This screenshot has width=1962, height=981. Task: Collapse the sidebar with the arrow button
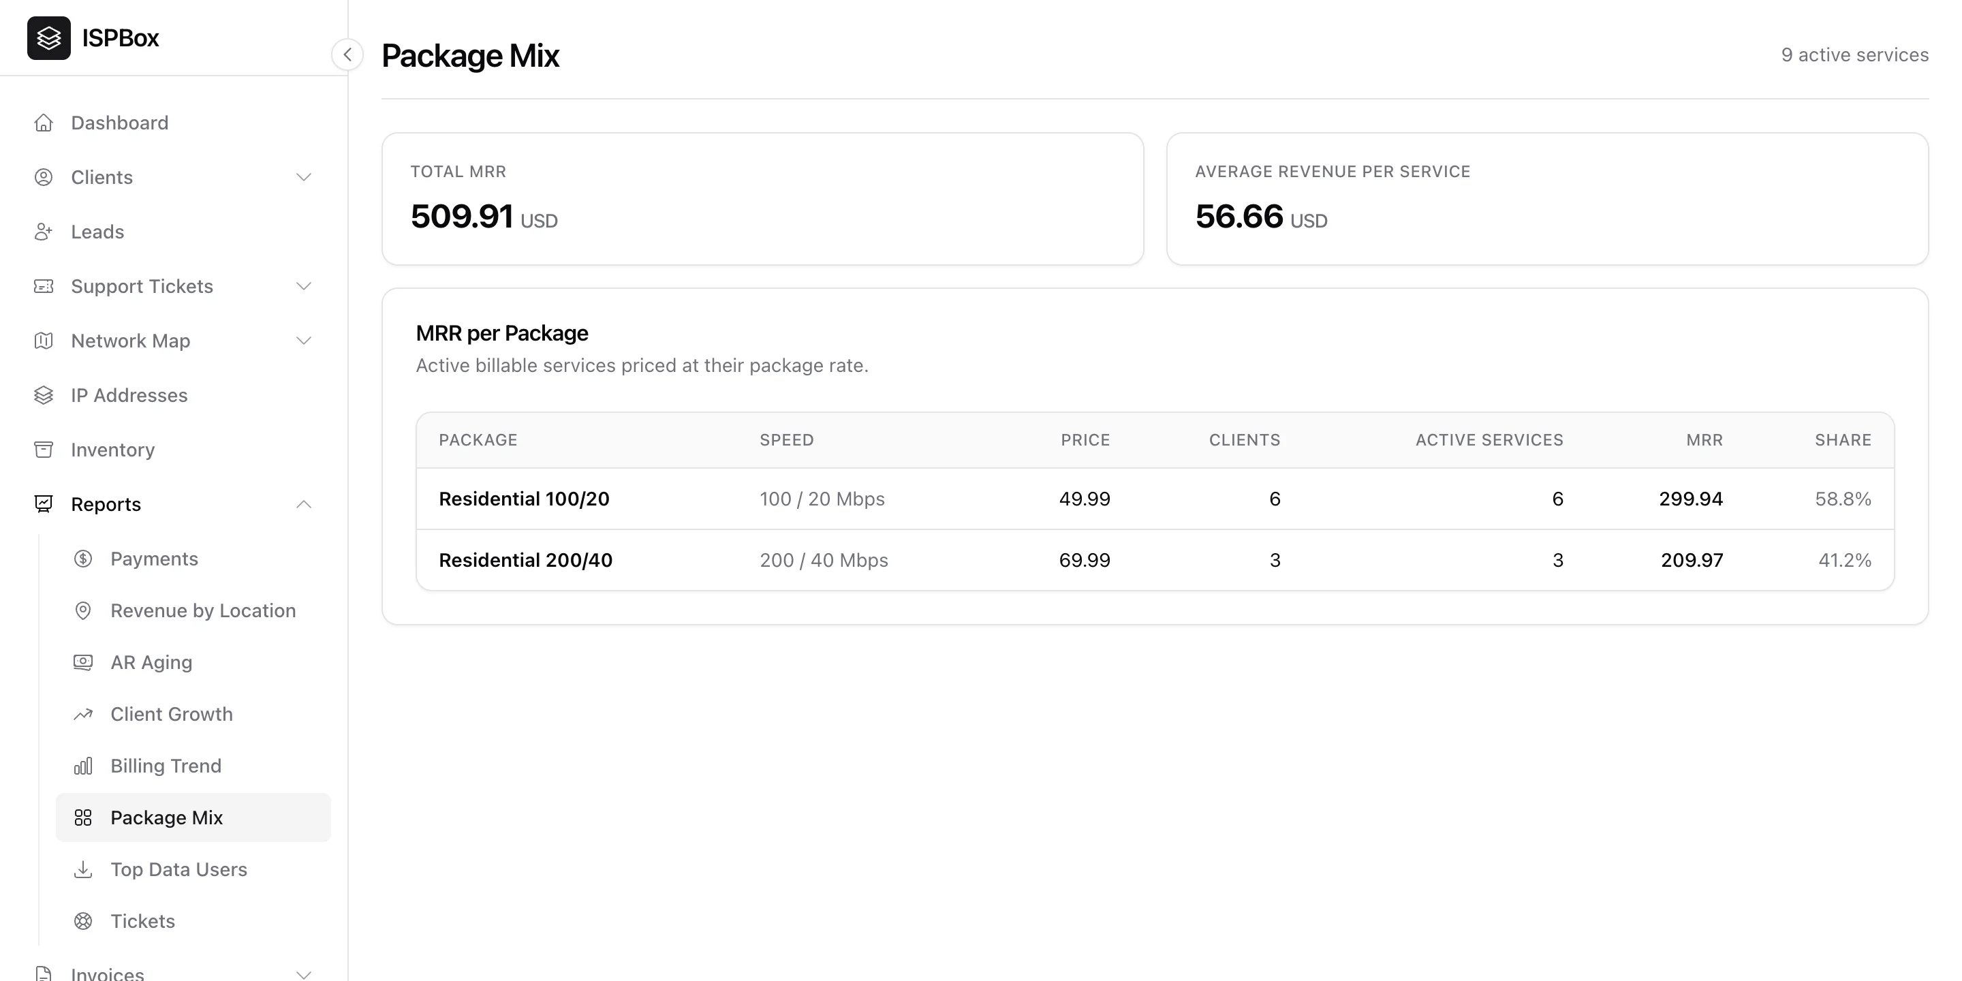pos(347,54)
